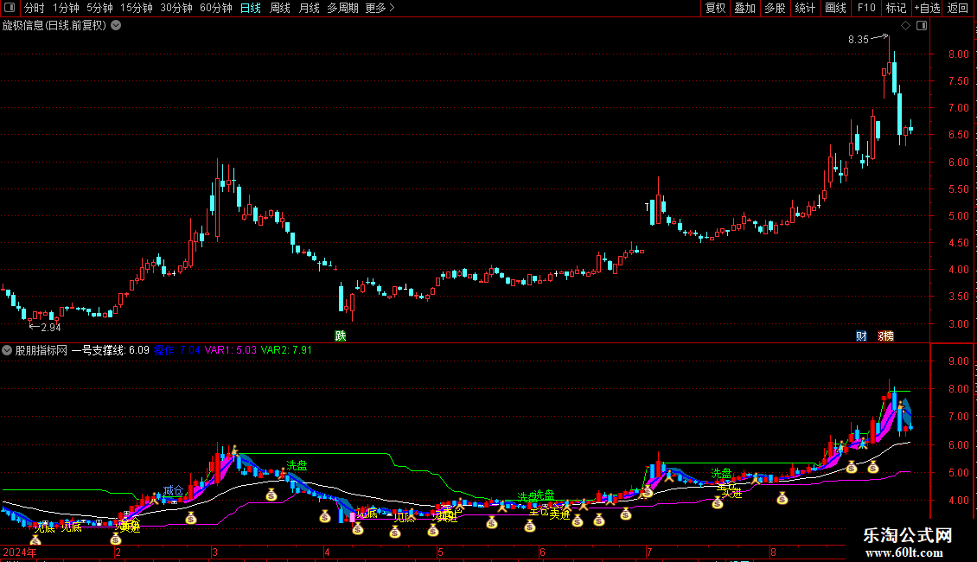Click 叠加 overlay button

pyautogui.click(x=745, y=8)
